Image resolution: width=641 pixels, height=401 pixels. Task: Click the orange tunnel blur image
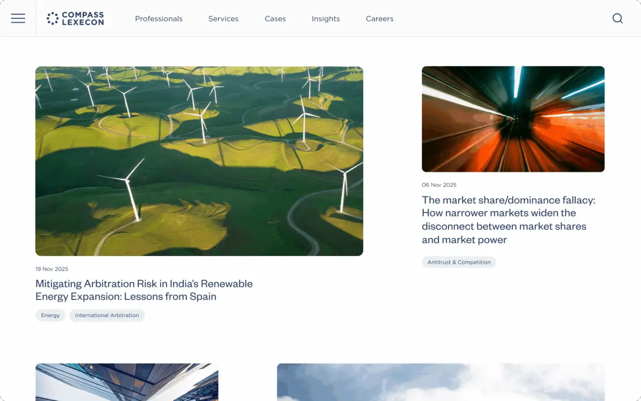coord(513,119)
